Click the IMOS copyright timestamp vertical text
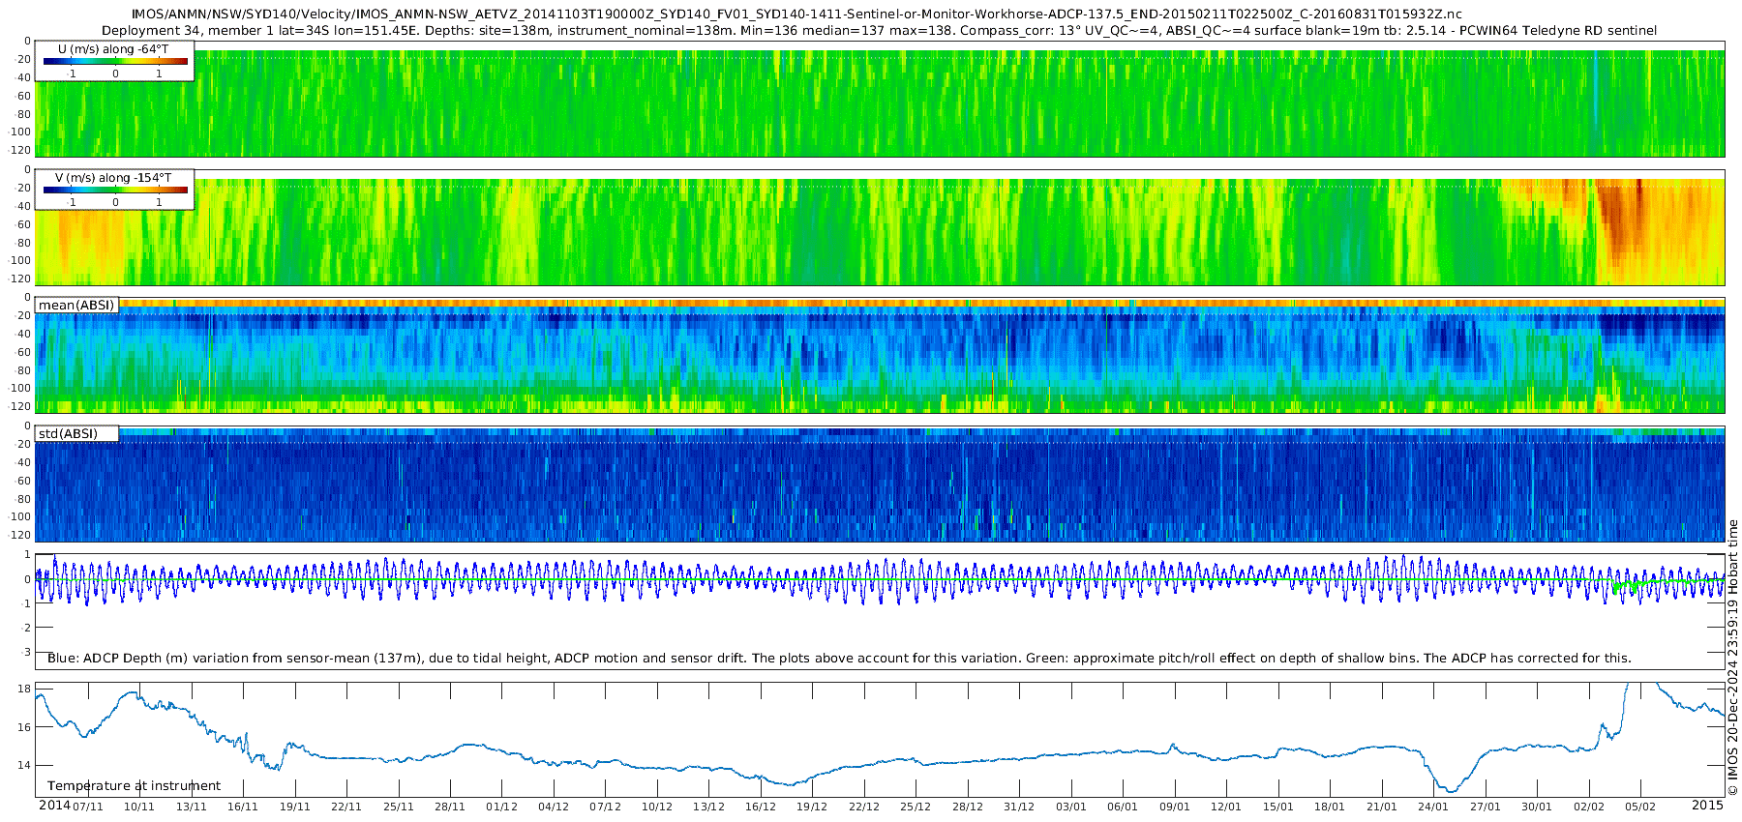Image resolution: width=1742 pixels, height=822 pixels. (1732, 658)
